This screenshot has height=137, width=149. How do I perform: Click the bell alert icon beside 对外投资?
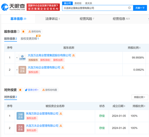click(20, 90)
